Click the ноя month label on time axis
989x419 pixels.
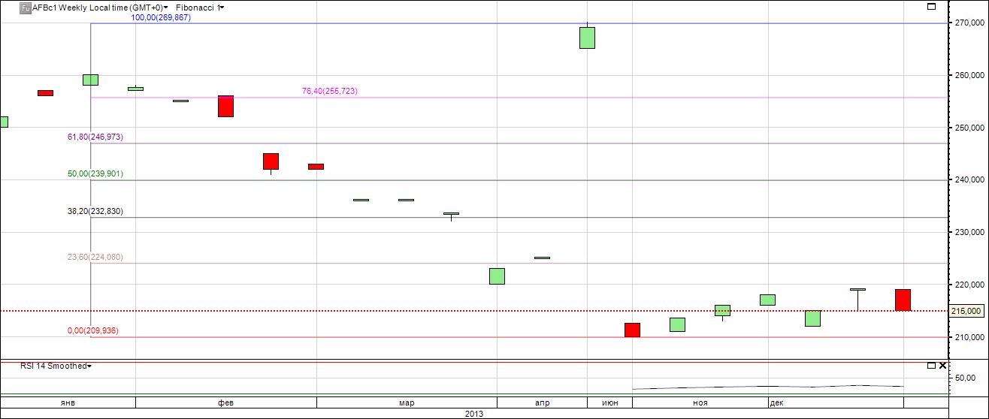700,403
